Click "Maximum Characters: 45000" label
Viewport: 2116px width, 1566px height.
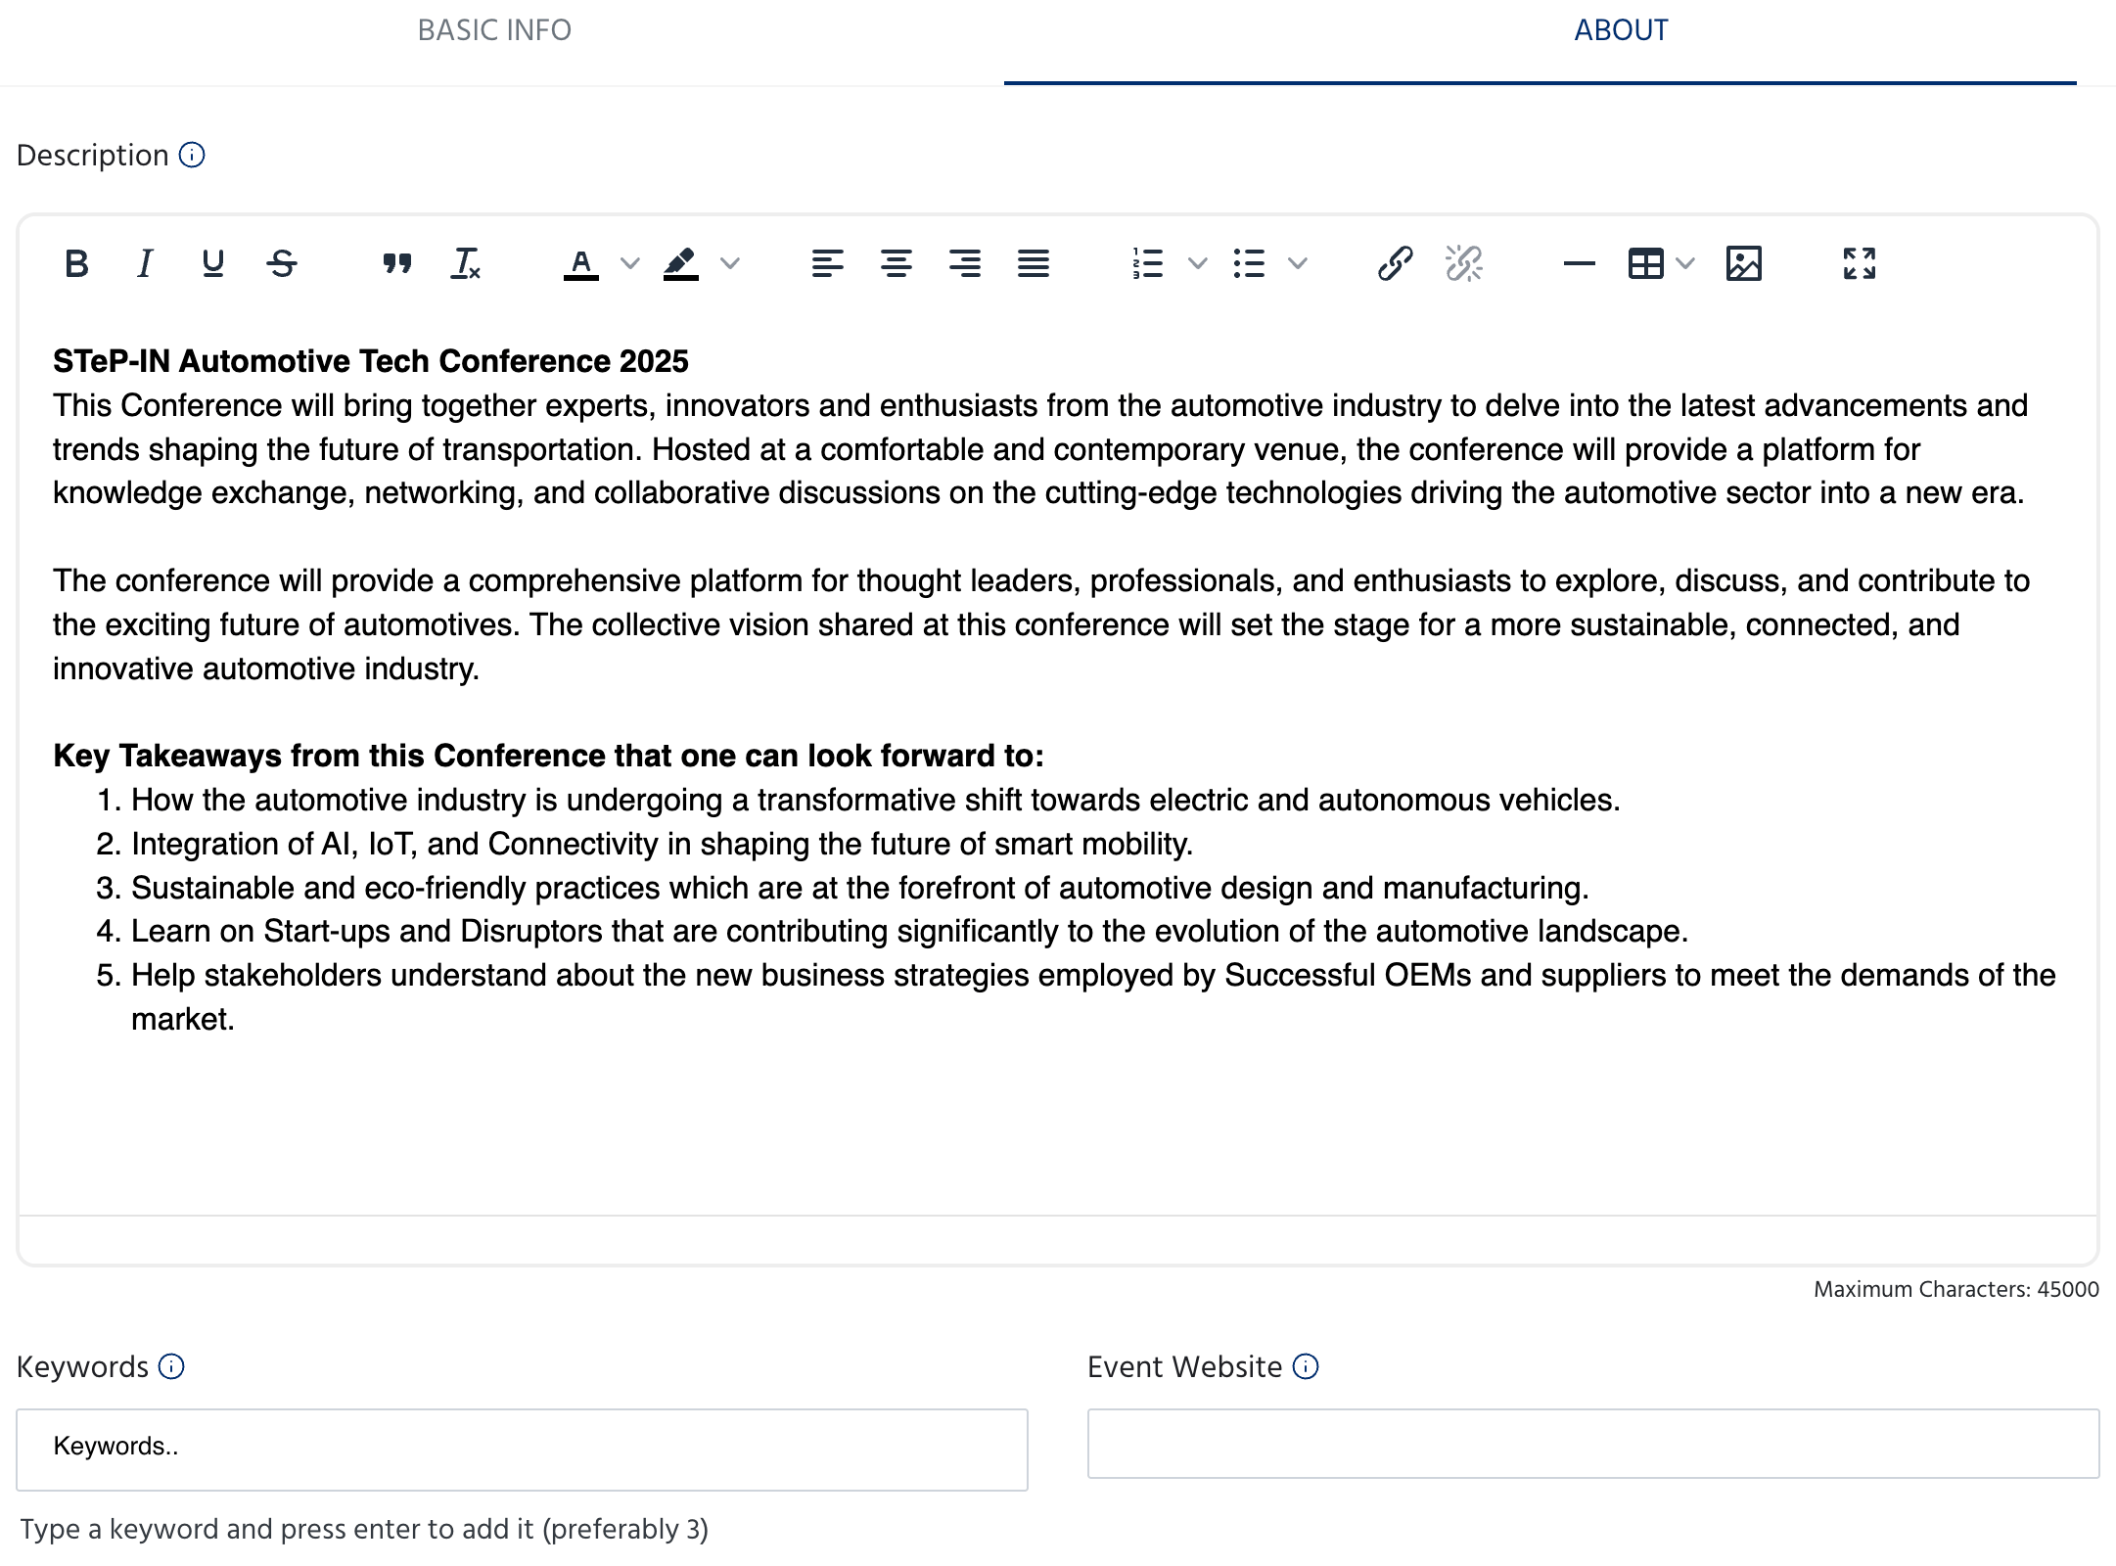click(x=1955, y=1289)
